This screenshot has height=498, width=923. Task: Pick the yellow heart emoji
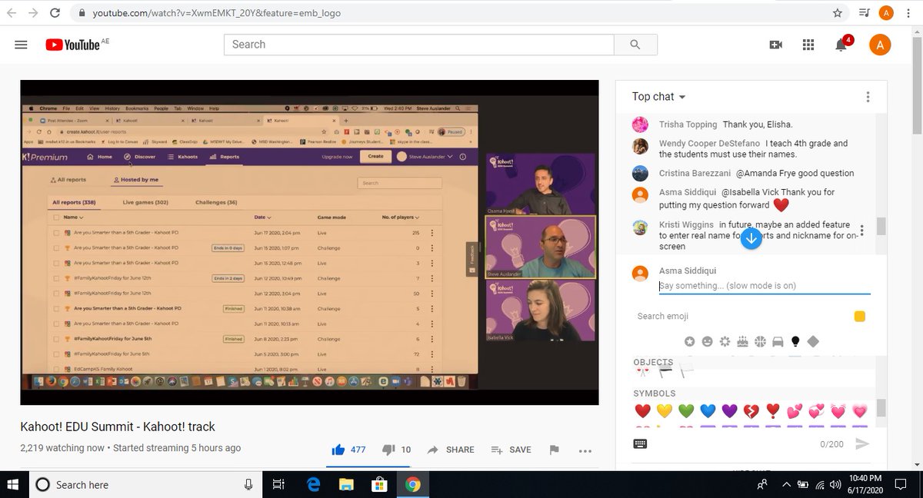(x=665, y=411)
